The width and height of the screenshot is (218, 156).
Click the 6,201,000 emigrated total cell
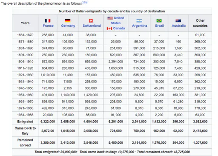point(116,122)
